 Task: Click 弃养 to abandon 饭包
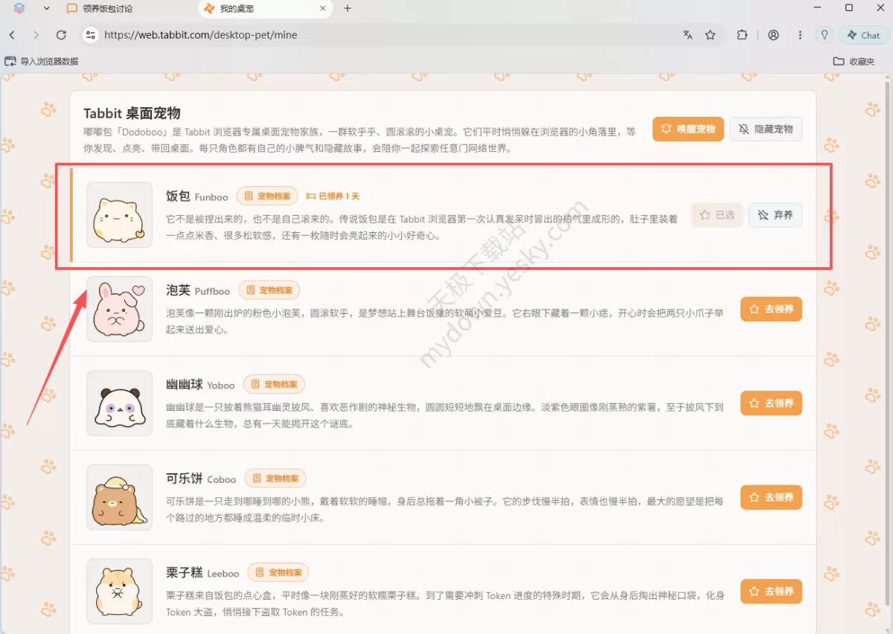pyautogui.click(x=775, y=215)
